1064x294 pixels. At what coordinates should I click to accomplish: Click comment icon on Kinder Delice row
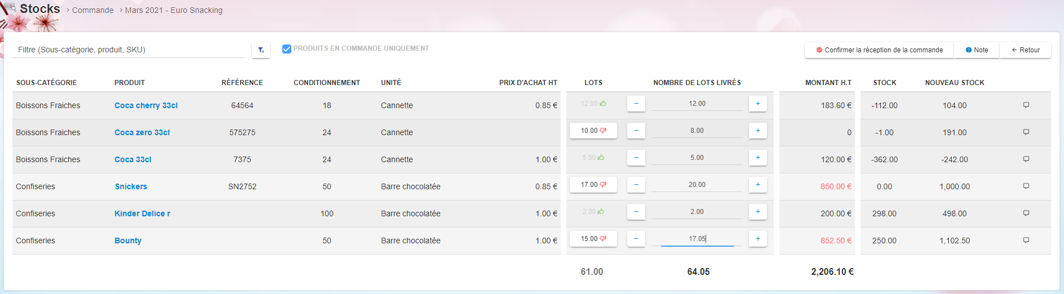click(x=1026, y=213)
